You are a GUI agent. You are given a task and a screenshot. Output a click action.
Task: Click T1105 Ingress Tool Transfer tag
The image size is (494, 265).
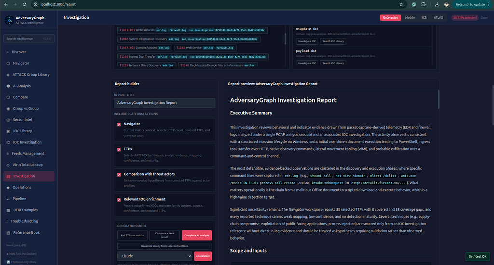(x=193, y=57)
